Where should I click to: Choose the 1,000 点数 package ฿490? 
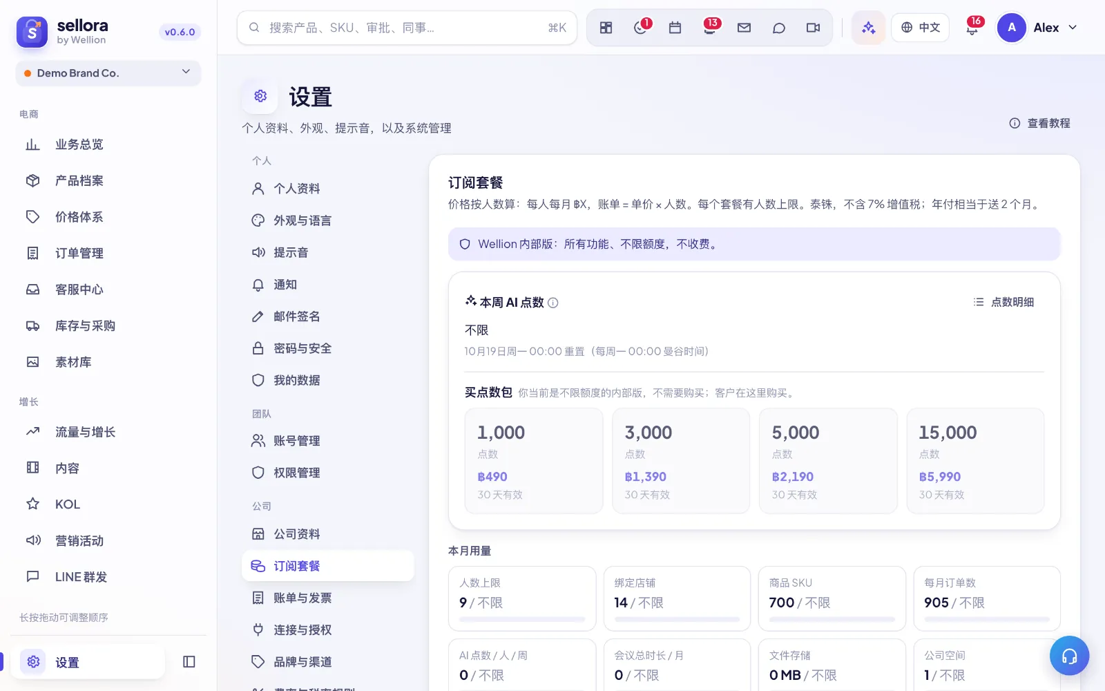pos(534,461)
